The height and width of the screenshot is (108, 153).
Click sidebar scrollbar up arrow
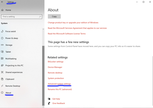tap(43, 29)
